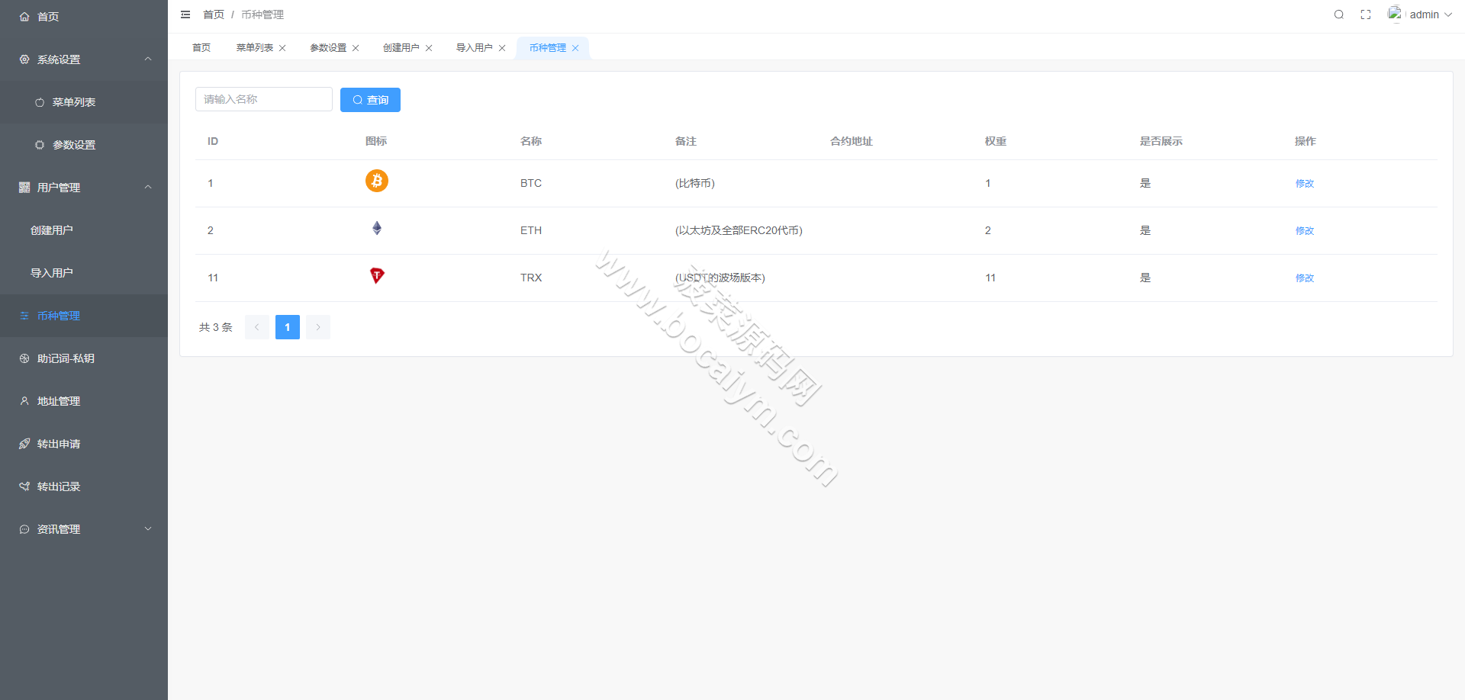Select page 1 in pagination

288,327
